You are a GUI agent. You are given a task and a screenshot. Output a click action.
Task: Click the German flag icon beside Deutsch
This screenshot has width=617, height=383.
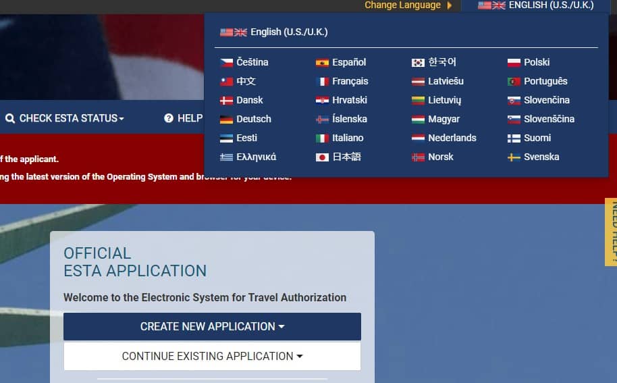tap(226, 120)
